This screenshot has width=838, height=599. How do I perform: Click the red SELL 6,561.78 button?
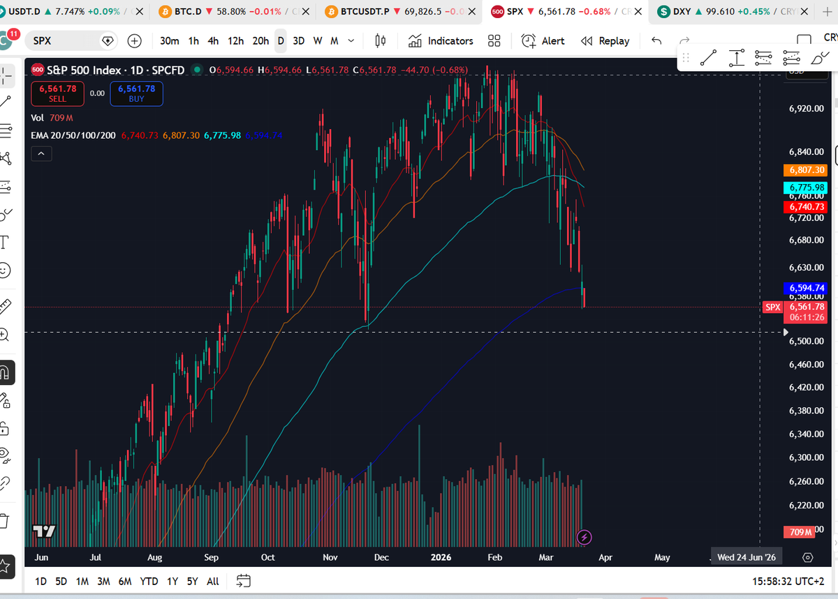coord(57,93)
